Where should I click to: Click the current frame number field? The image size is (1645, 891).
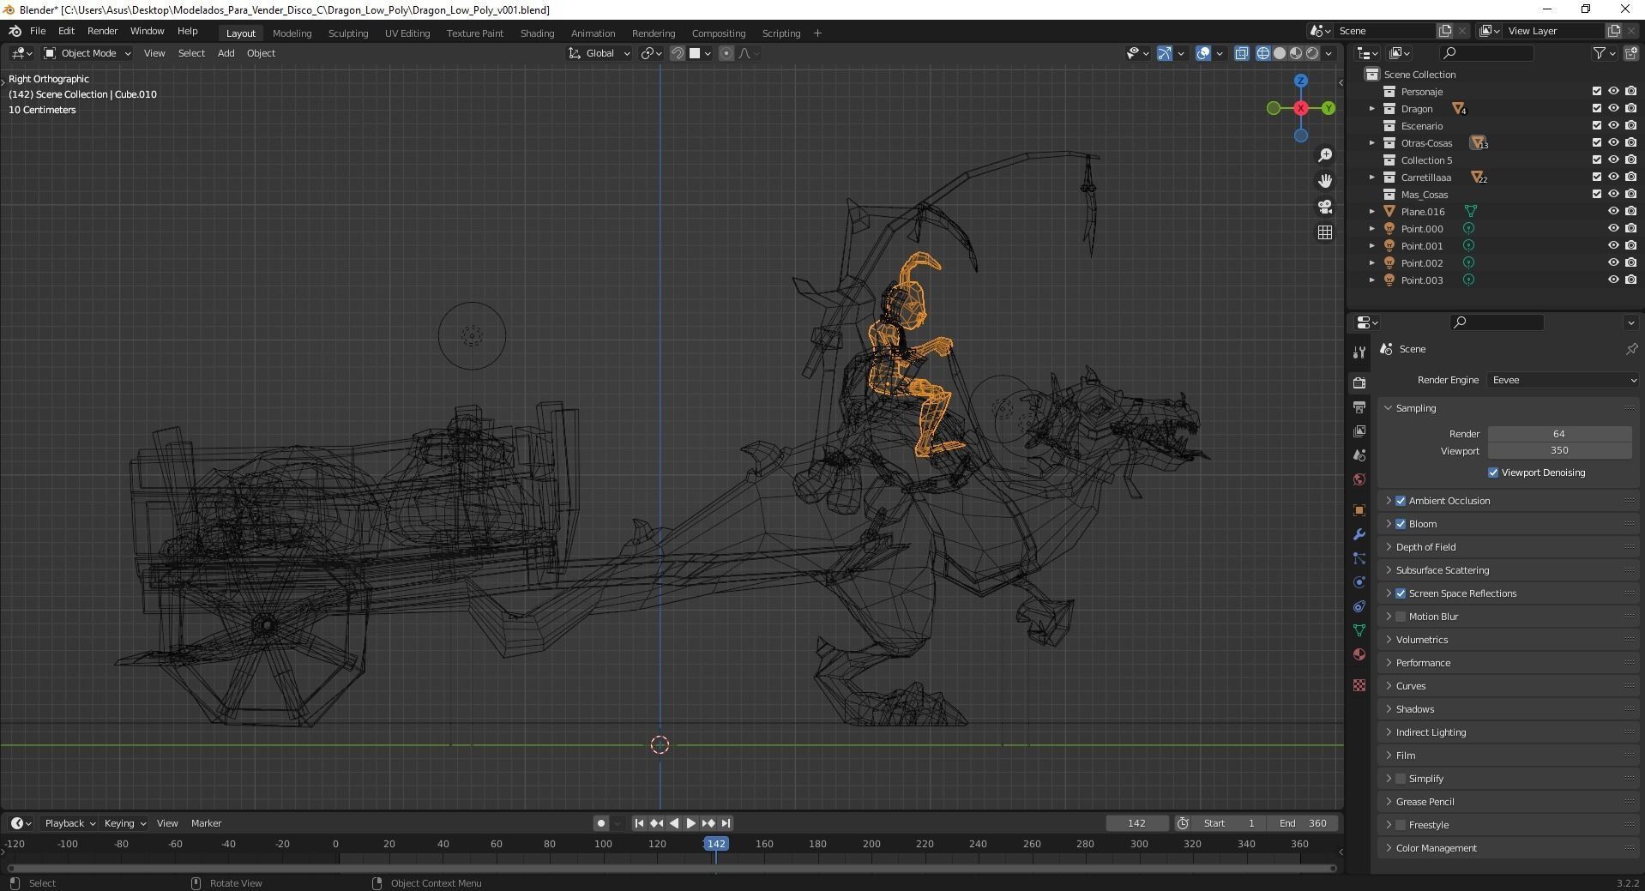(1136, 823)
